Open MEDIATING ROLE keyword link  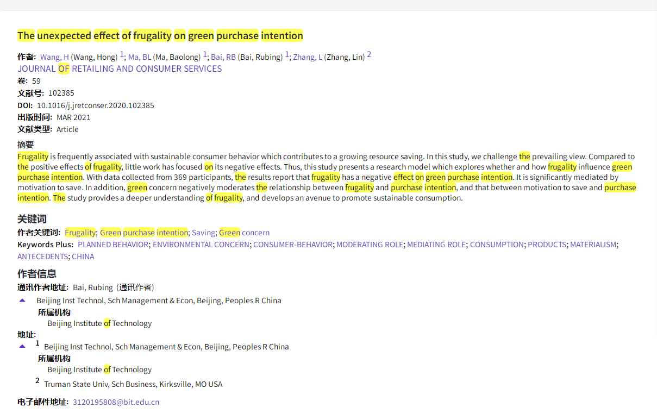(436, 245)
